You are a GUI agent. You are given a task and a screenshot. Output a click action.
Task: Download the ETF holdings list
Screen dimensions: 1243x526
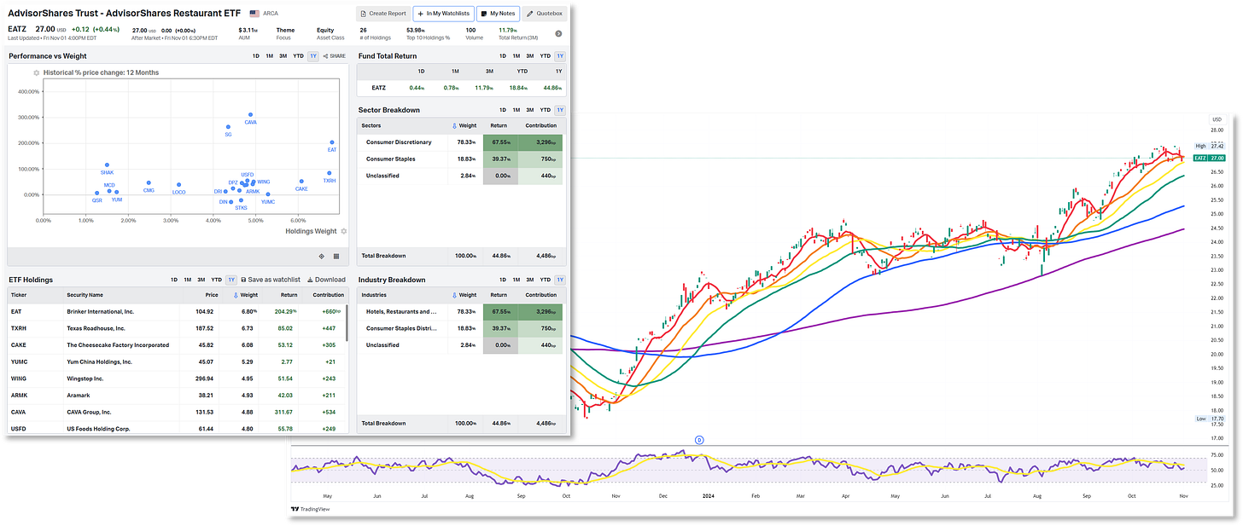coord(326,280)
